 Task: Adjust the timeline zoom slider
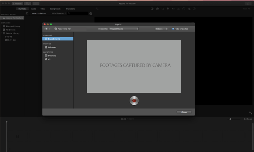click(x=230, y=119)
